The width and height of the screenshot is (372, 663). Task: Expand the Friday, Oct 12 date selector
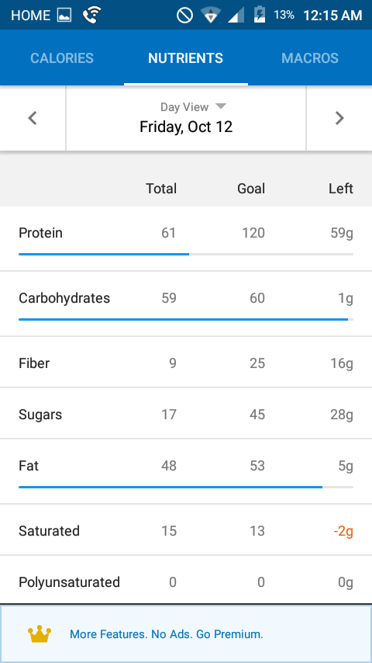click(x=186, y=118)
